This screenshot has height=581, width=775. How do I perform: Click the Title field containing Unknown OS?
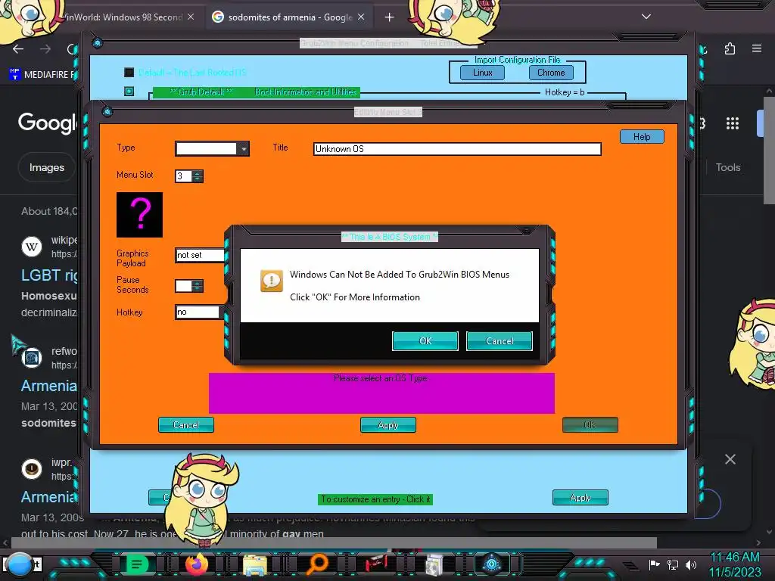coord(457,149)
